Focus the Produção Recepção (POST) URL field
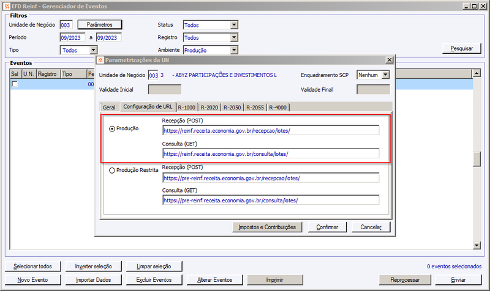The image size is (490, 291). coord(271,131)
